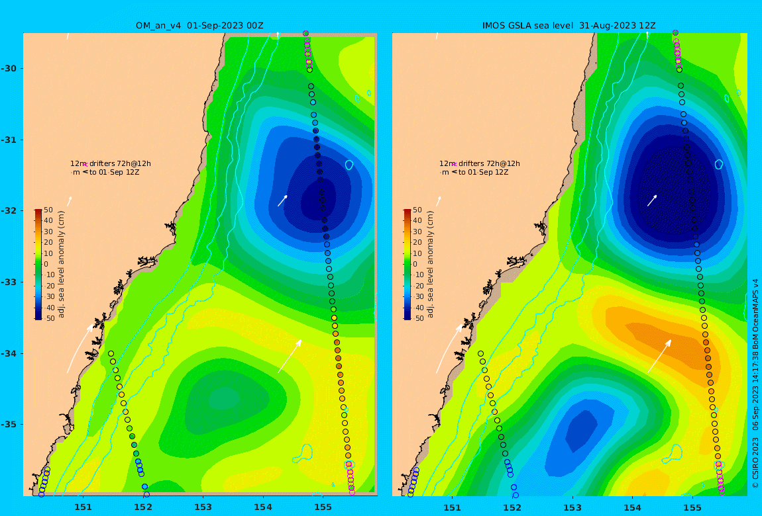762x516 pixels.
Task: Click longitude label "151" under the left panel
Action: [x=83, y=507]
